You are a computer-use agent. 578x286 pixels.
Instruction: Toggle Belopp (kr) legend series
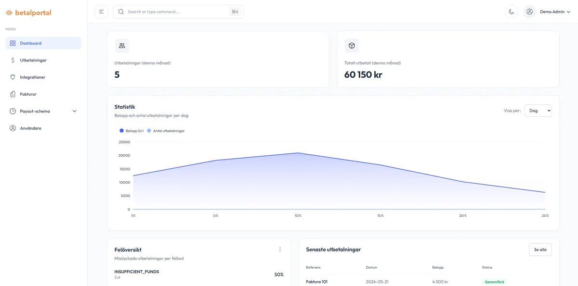[131, 131]
